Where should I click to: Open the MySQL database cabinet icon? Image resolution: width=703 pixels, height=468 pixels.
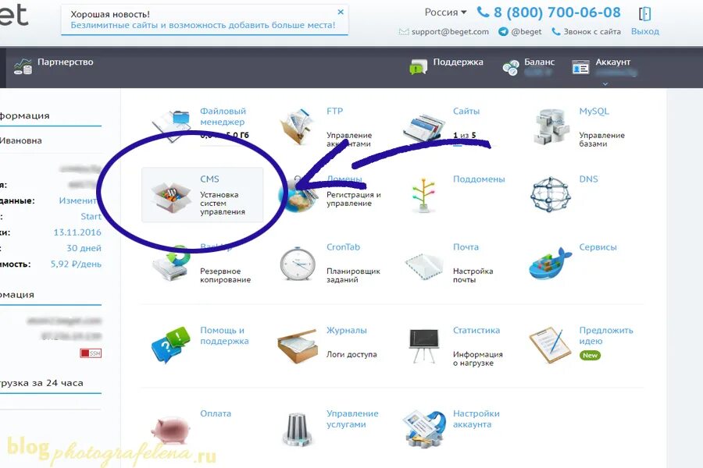551,127
